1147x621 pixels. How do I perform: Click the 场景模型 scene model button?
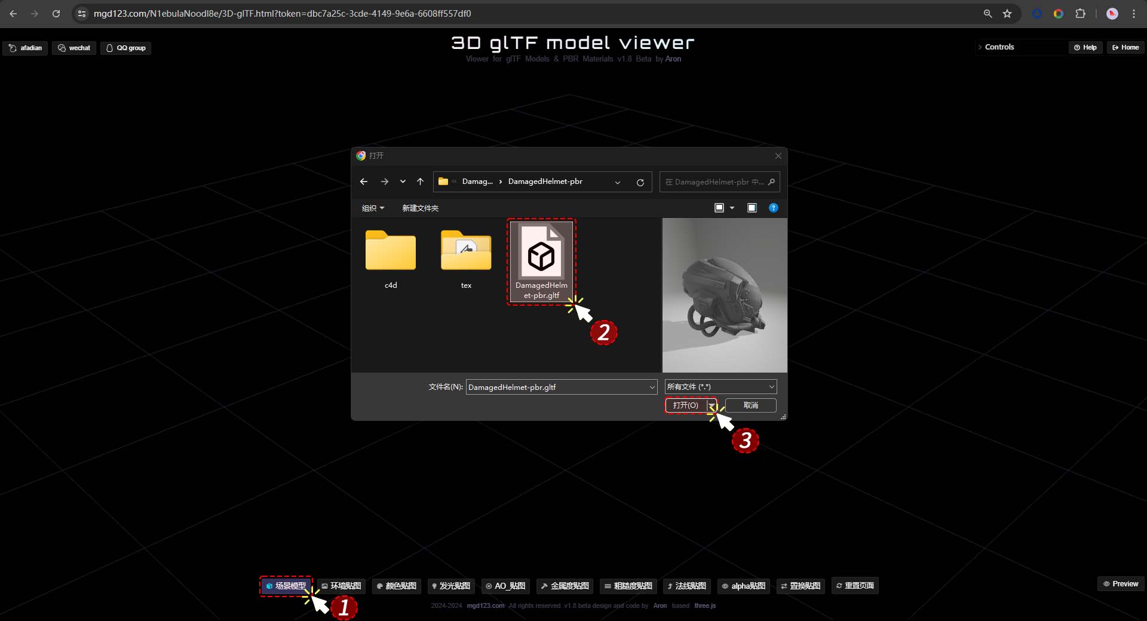pyautogui.click(x=286, y=586)
